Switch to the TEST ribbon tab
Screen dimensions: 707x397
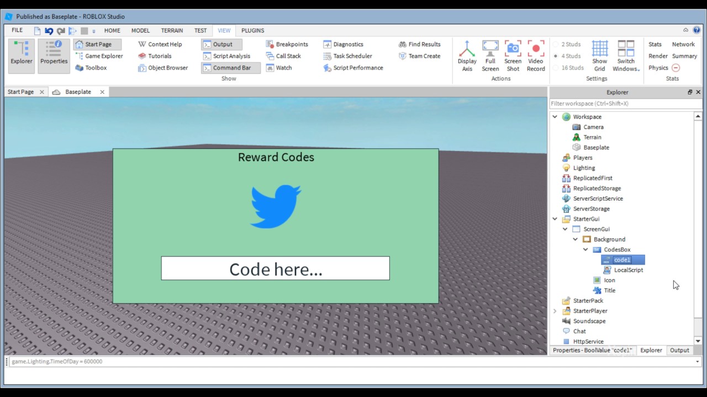(201, 30)
